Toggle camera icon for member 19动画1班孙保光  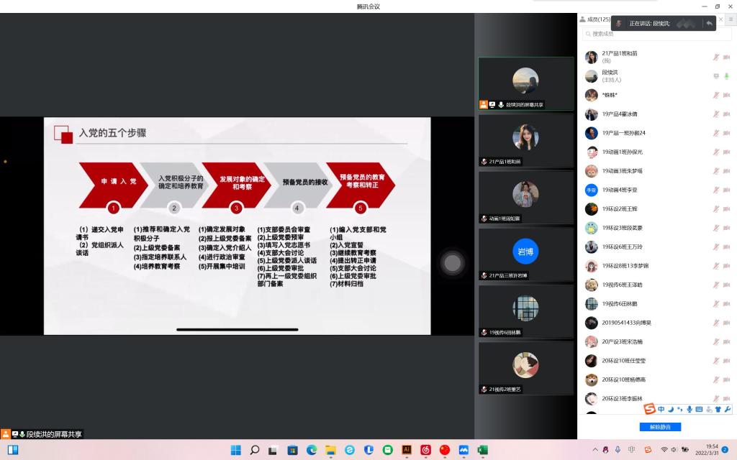tap(726, 152)
